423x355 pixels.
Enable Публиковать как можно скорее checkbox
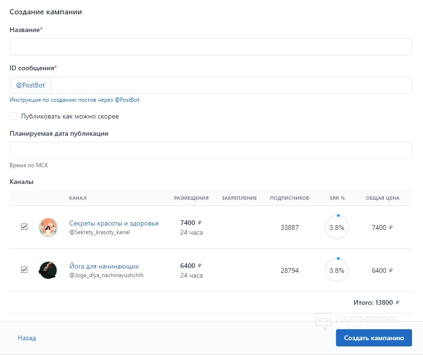pyautogui.click(x=13, y=116)
